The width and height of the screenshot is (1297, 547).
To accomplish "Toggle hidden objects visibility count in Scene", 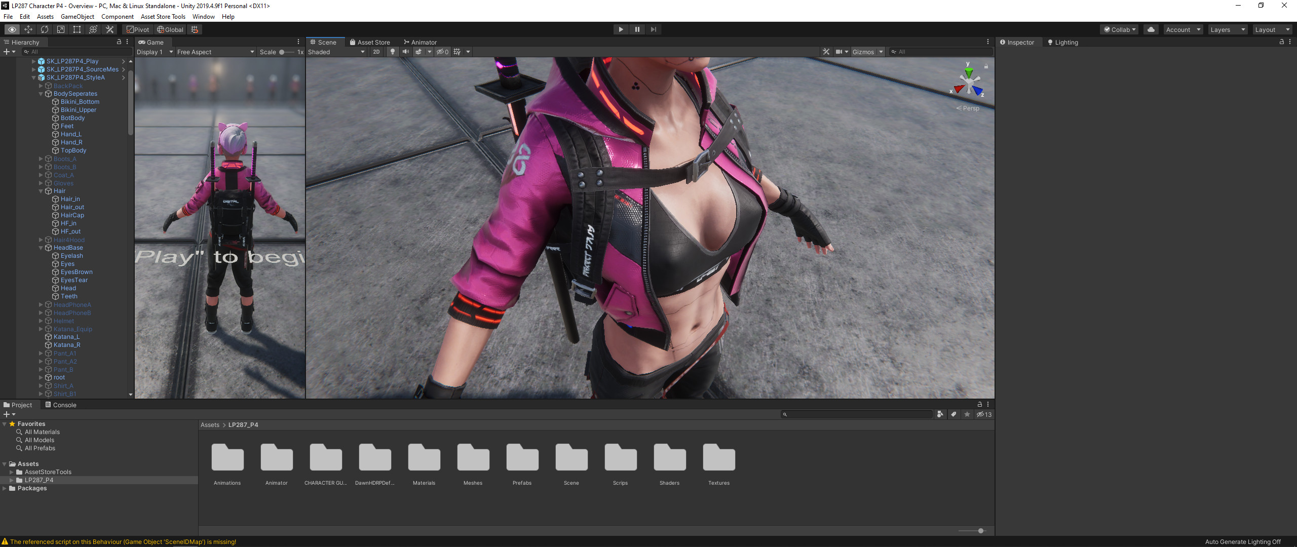I will [x=443, y=52].
